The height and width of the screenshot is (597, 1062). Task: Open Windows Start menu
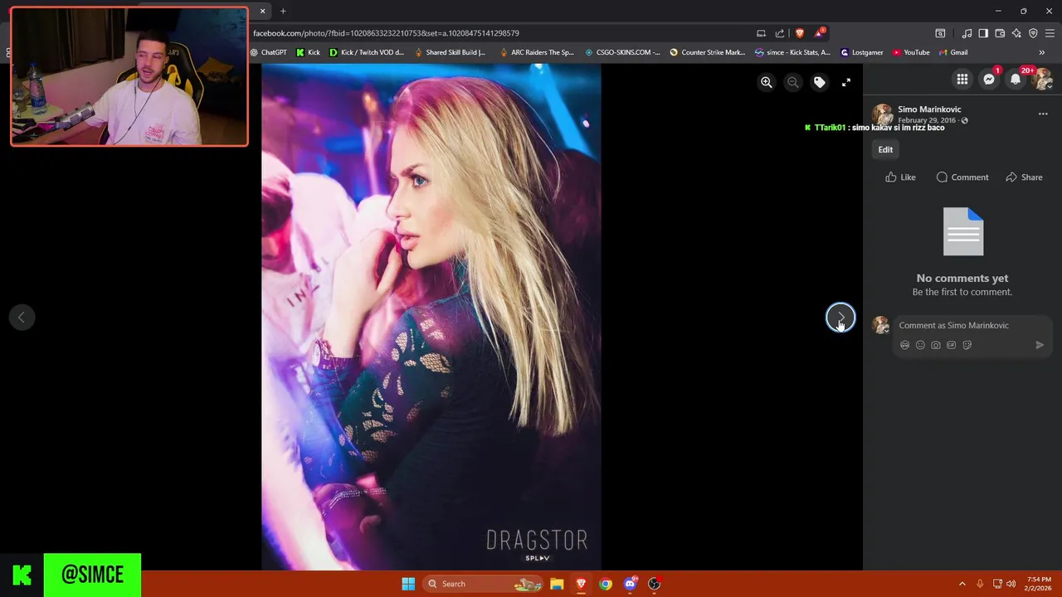click(x=408, y=584)
